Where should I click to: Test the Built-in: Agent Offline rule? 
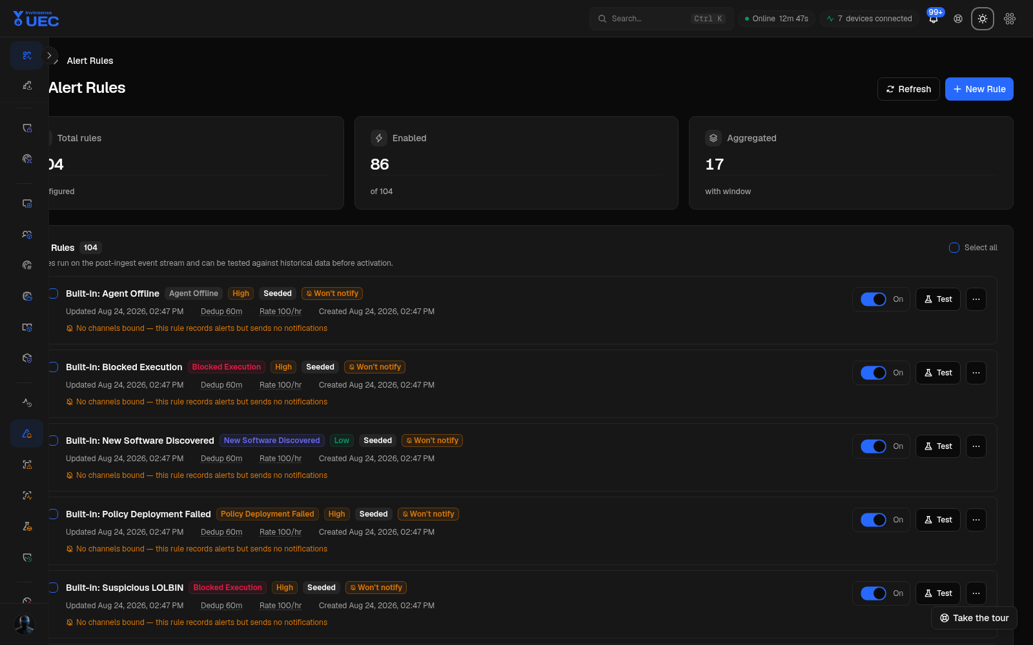pos(938,299)
